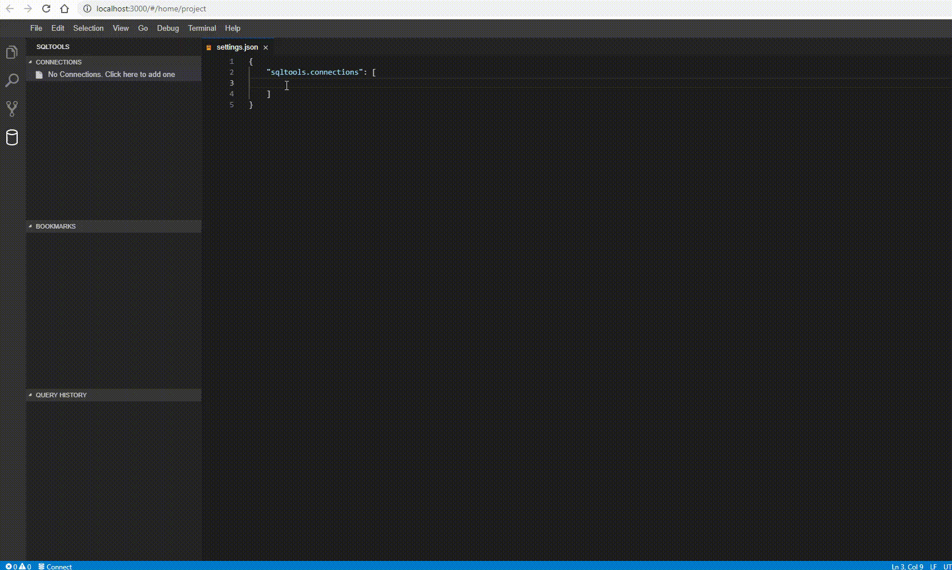
Task: Reload the page in the browser toolbar
Action: [46, 9]
